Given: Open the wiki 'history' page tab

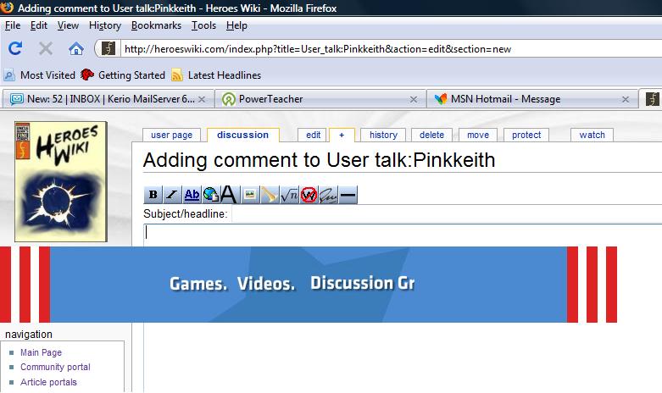Looking at the screenshot, I should (x=383, y=135).
